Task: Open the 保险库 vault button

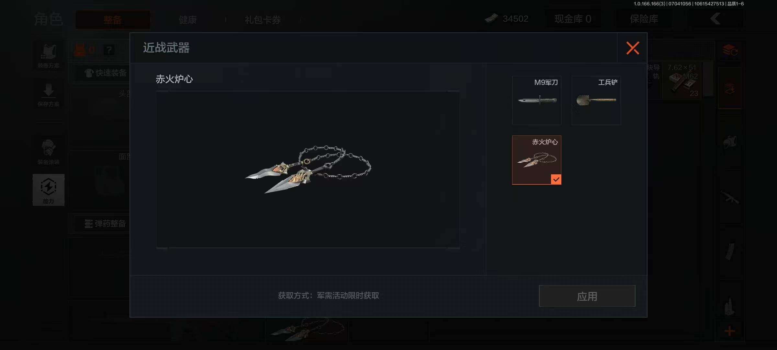Action: (x=644, y=19)
